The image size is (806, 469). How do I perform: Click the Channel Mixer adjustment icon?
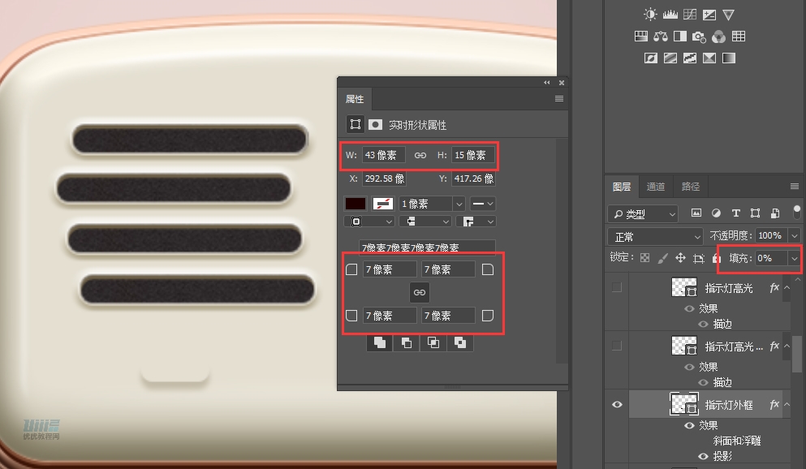pyautogui.click(x=718, y=37)
